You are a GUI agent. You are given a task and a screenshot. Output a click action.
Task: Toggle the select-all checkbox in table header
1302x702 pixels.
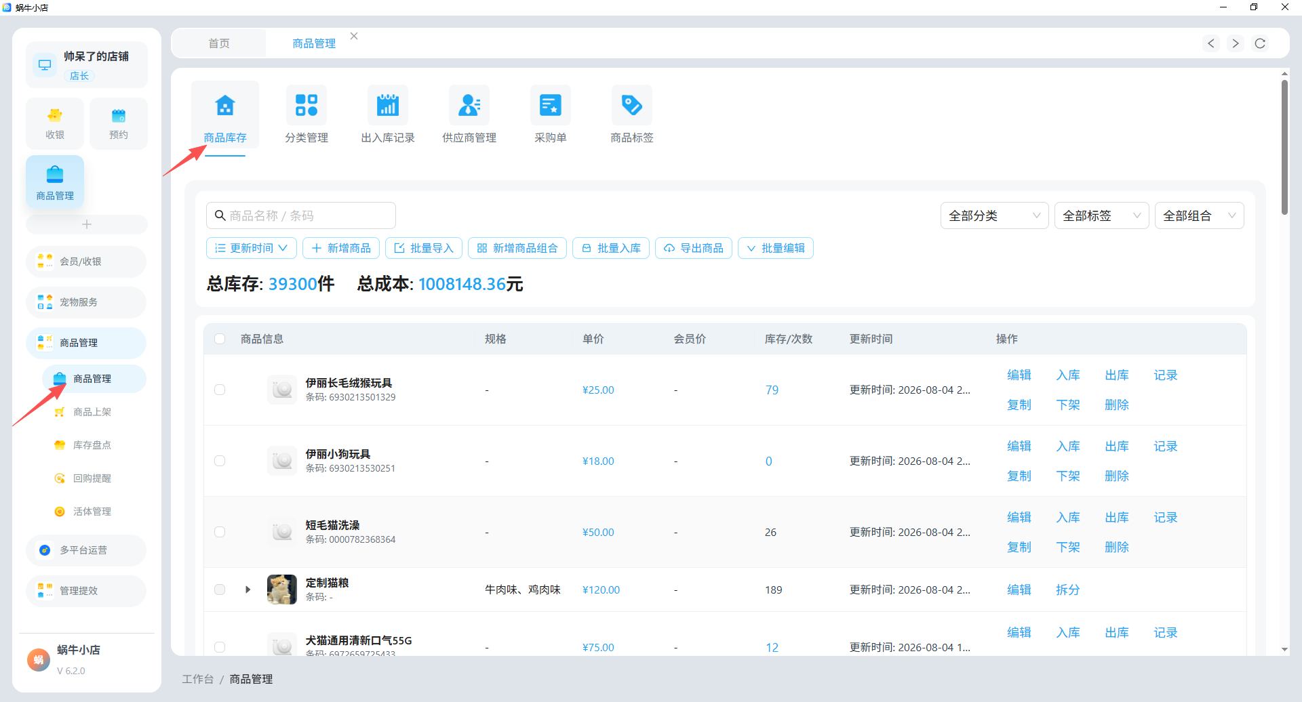tap(220, 339)
